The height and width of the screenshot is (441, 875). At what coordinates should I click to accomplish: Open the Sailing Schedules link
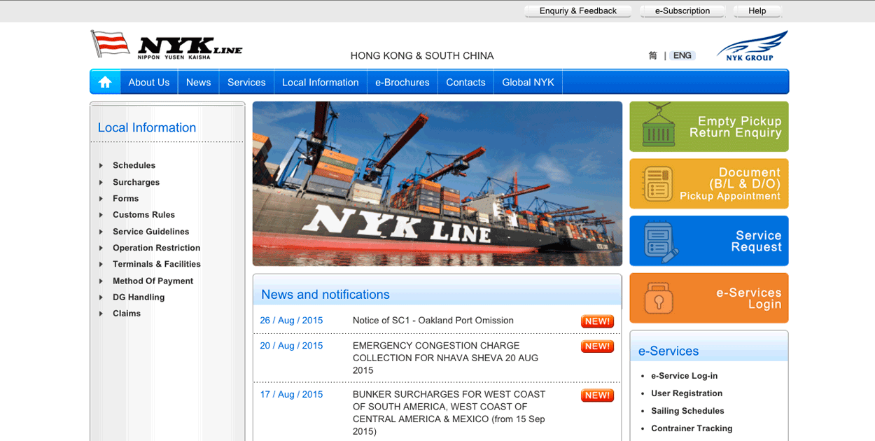click(x=687, y=411)
